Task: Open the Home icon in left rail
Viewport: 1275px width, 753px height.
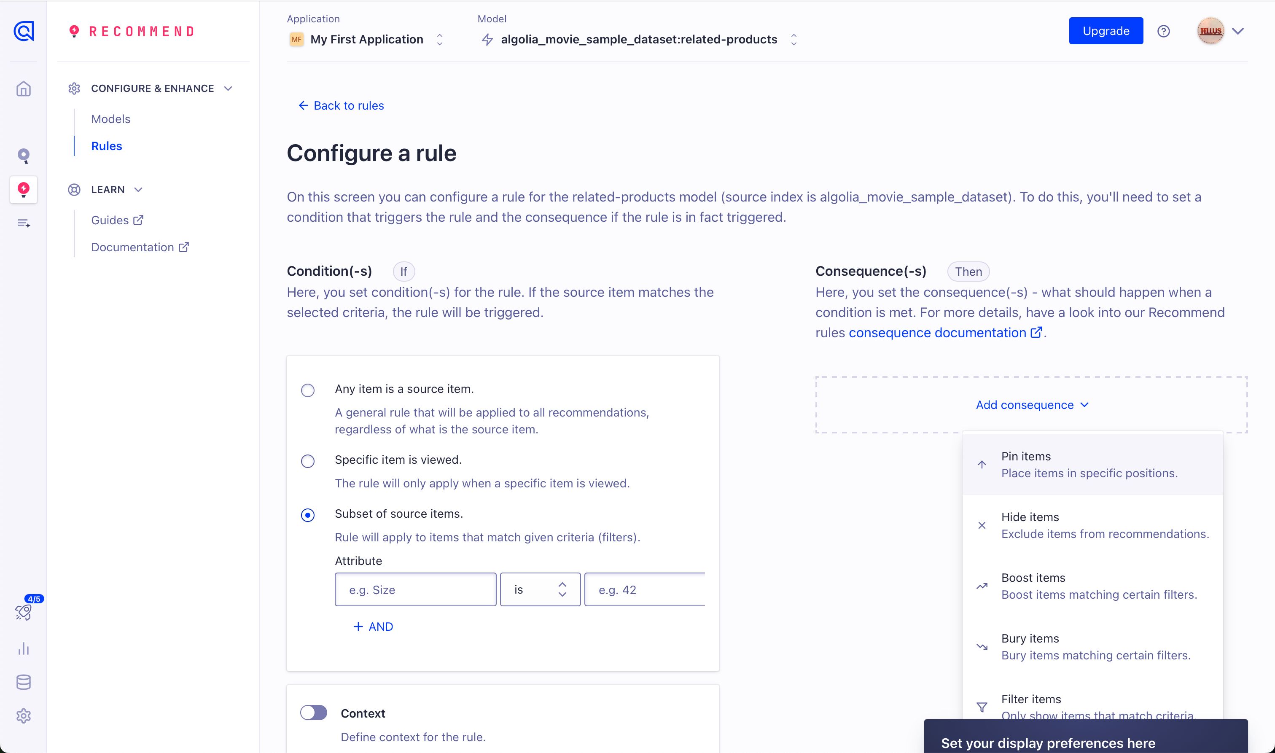Action: [23, 89]
